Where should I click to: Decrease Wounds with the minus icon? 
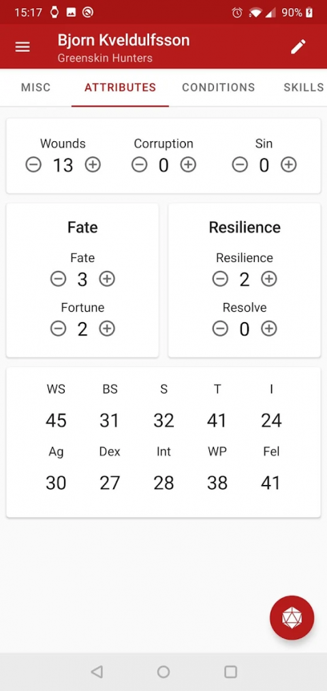pyautogui.click(x=33, y=165)
